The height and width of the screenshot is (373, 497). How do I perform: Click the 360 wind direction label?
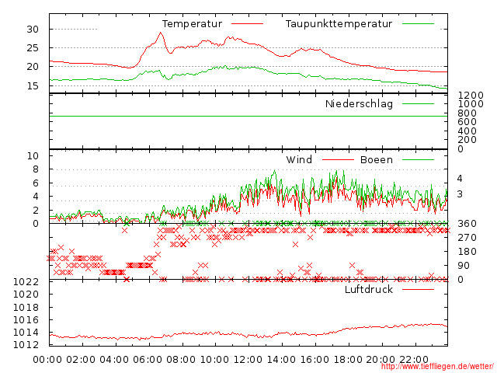467,224
